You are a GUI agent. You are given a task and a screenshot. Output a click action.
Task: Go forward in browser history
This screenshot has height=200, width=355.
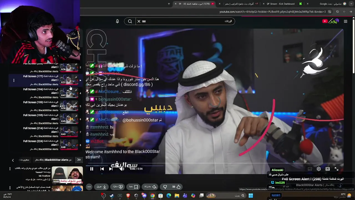344,12
